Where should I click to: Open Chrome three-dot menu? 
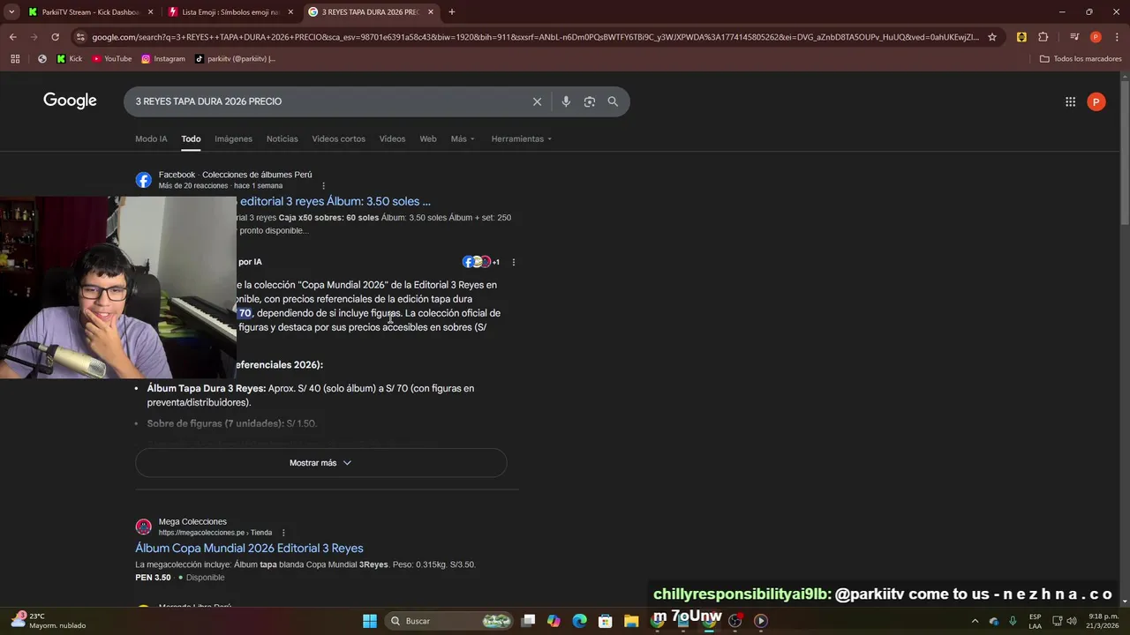coord(1116,37)
